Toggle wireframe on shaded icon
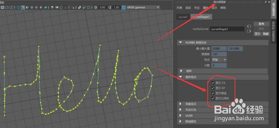Screen dimensions: 279x128 (x=32, y=8)
